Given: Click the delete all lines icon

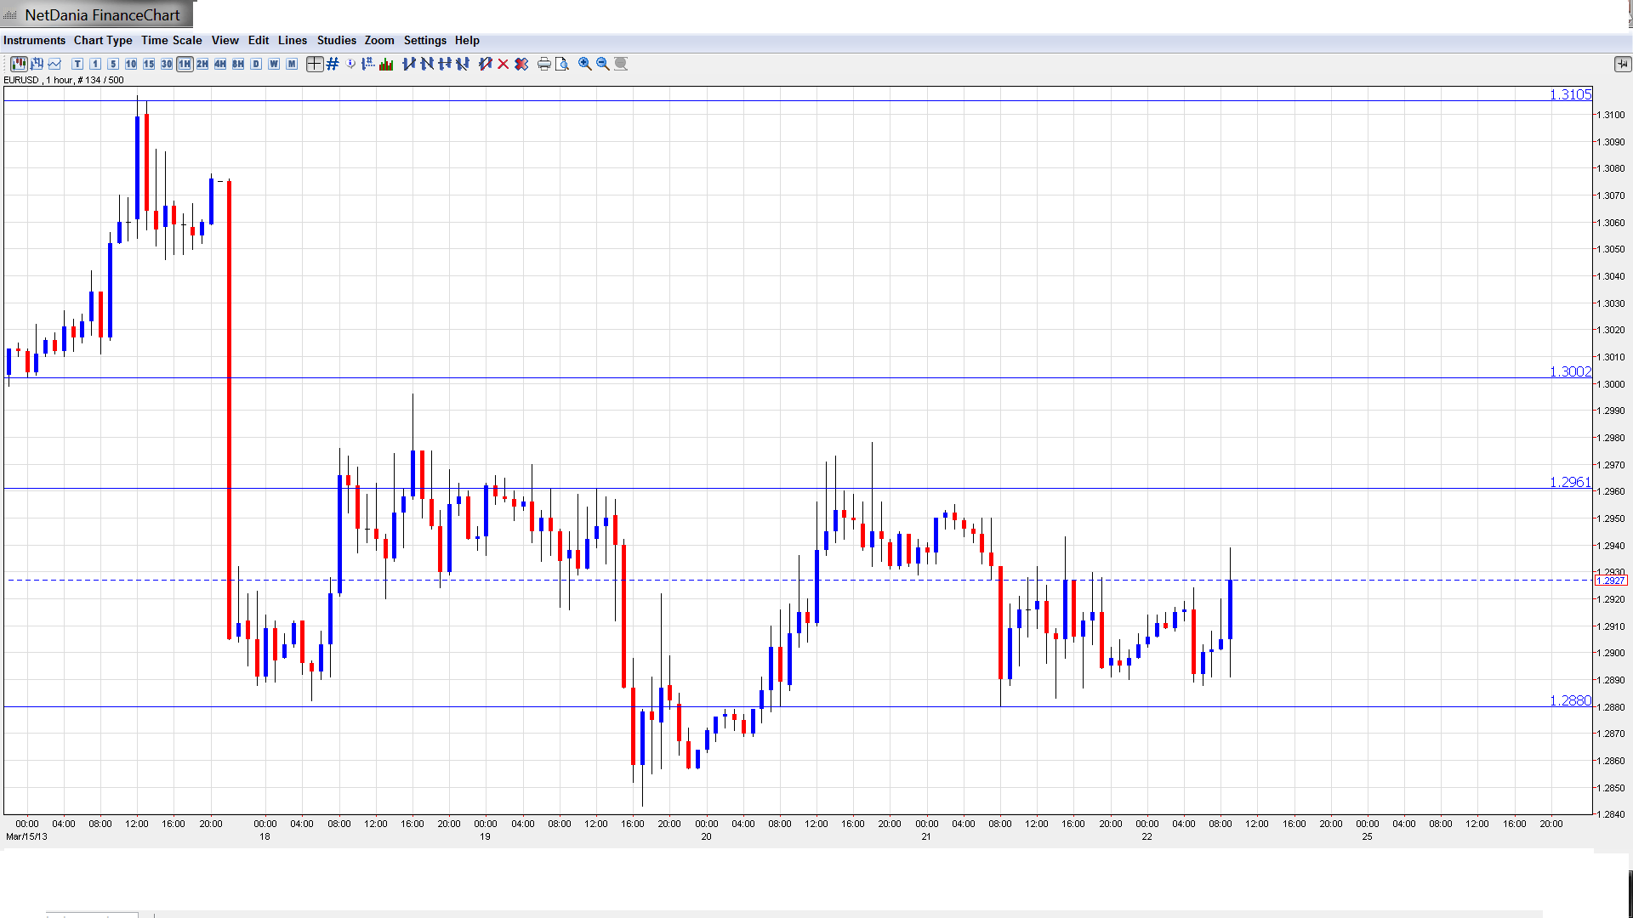Looking at the screenshot, I should point(521,64).
